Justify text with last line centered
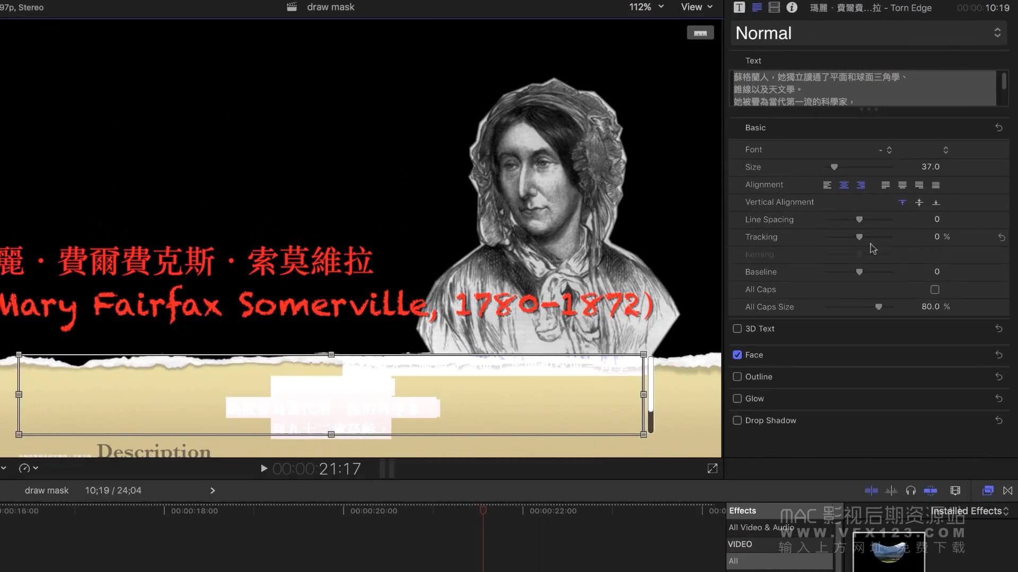This screenshot has width=1018, height=572. pyautogui.click(x=902, y=185)
